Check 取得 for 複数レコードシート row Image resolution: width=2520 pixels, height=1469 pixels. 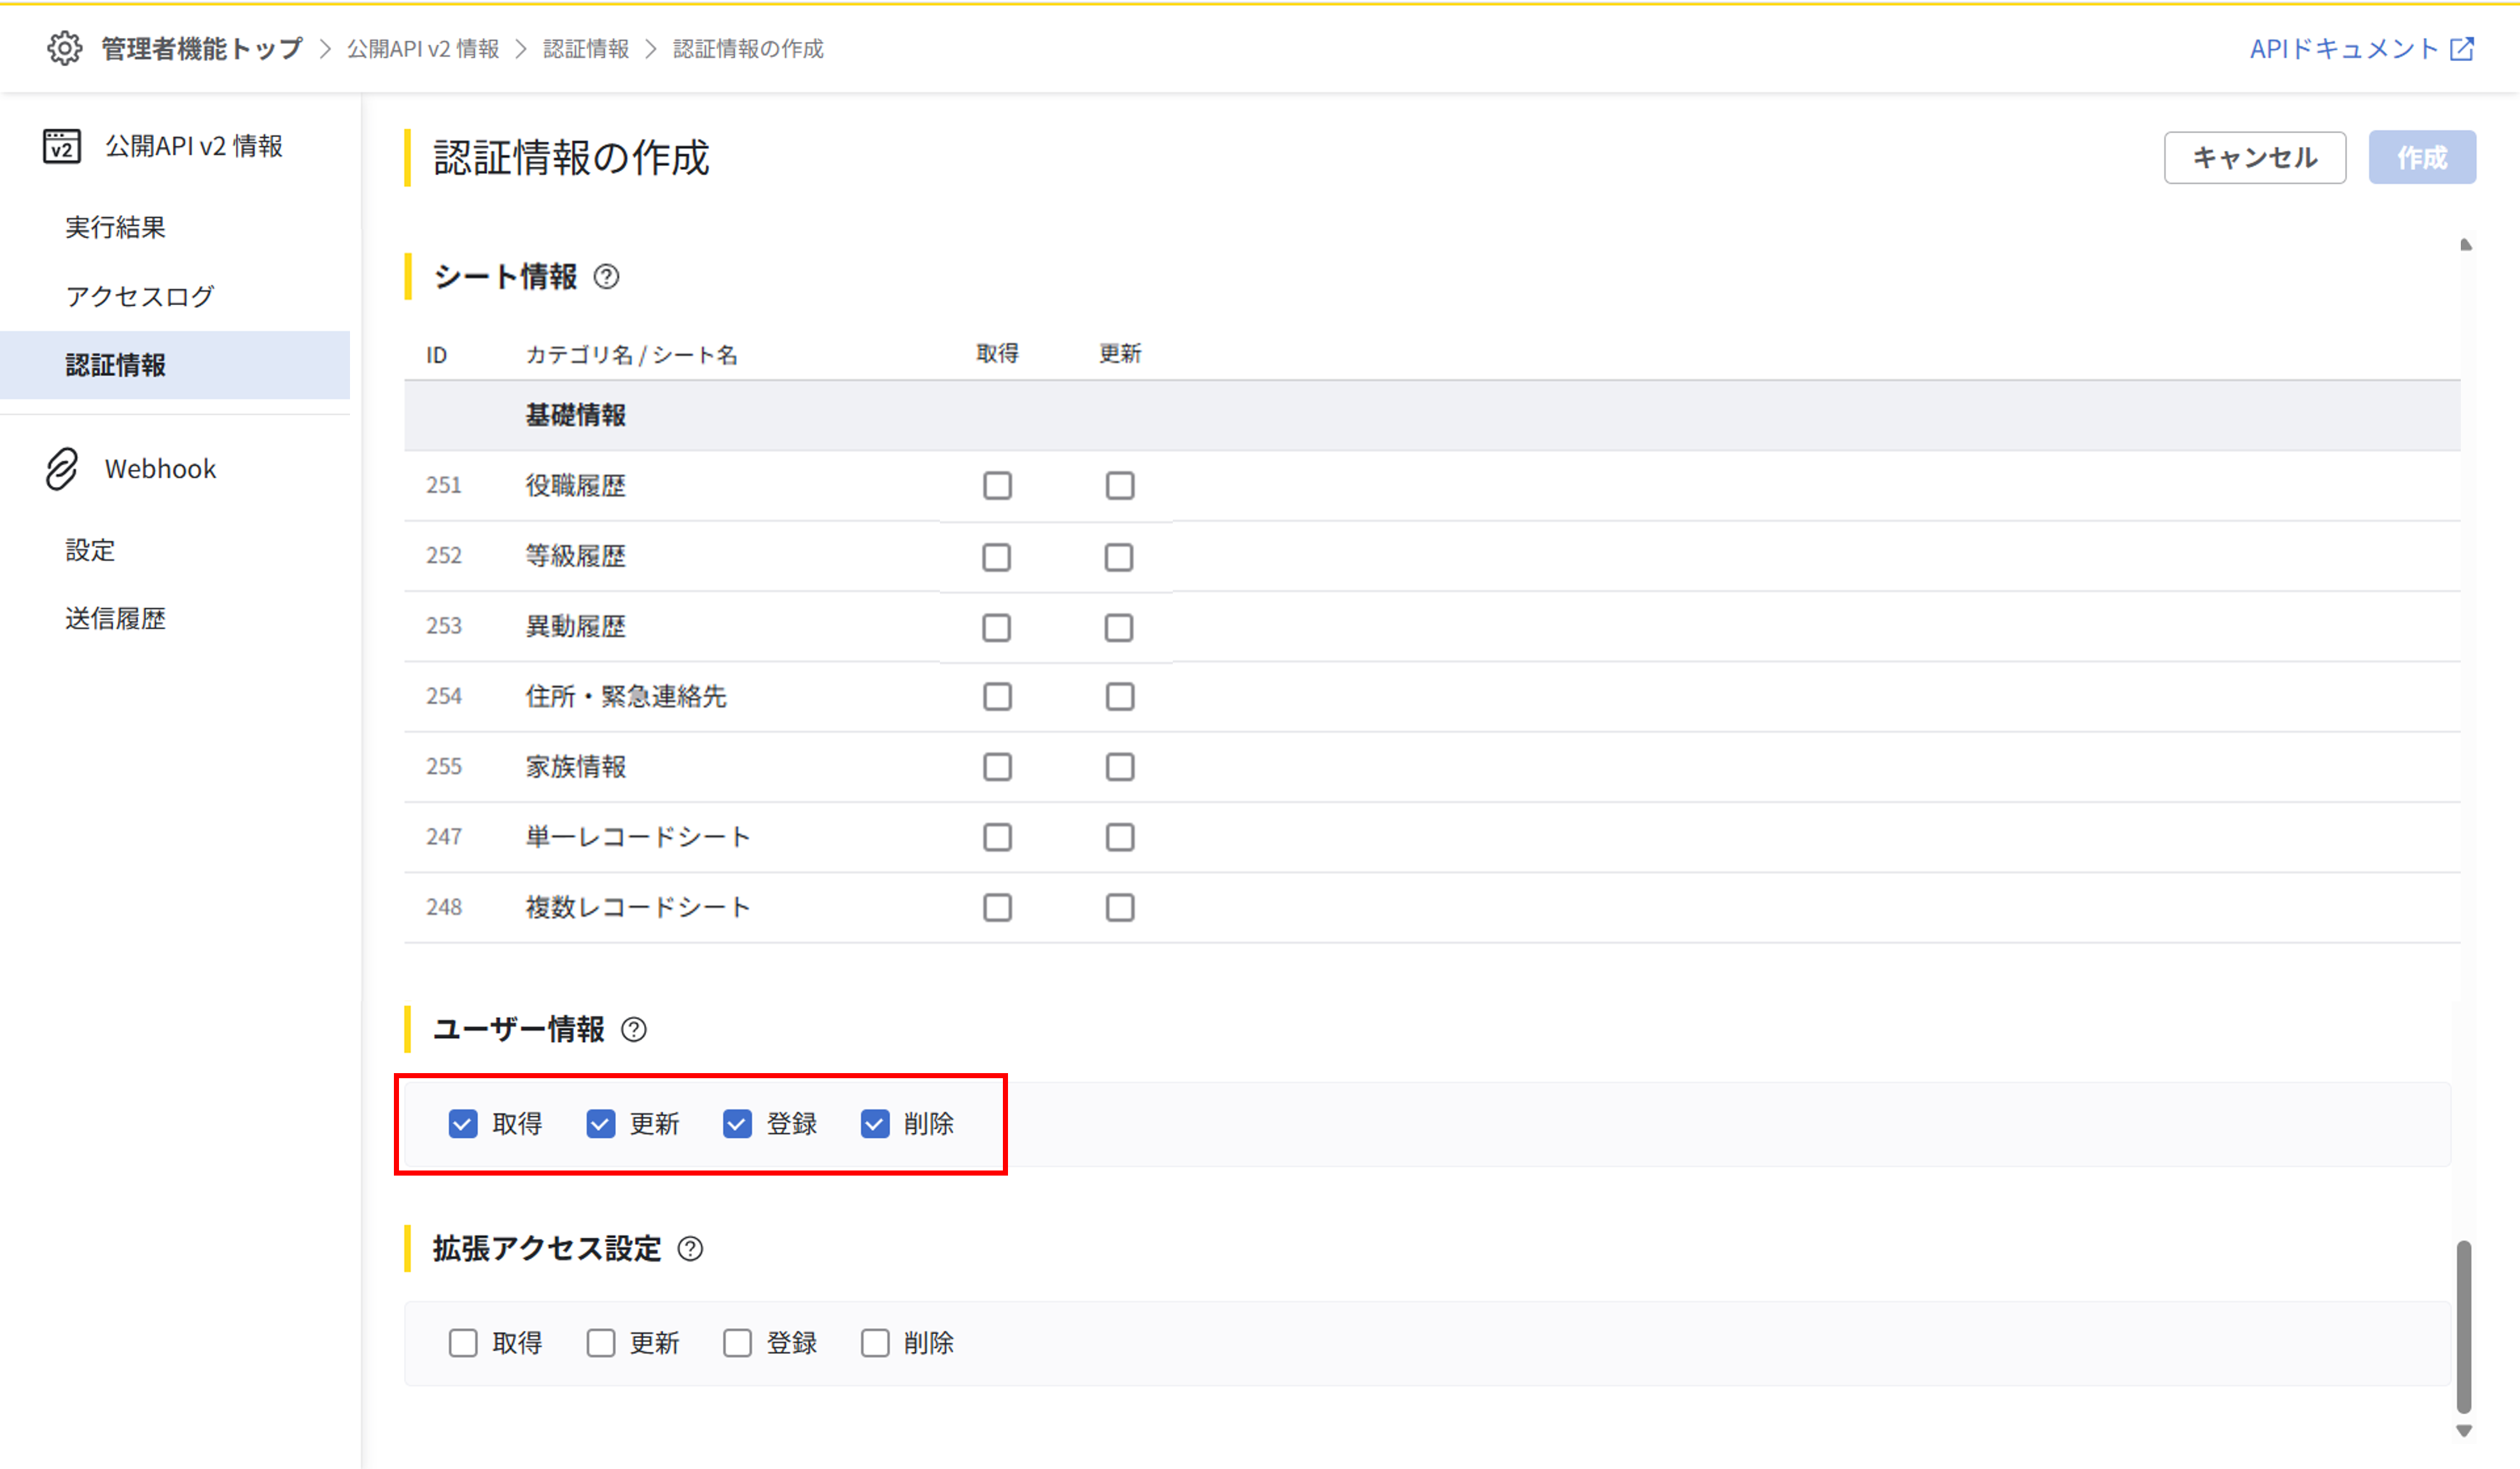(x=997, y=908)
